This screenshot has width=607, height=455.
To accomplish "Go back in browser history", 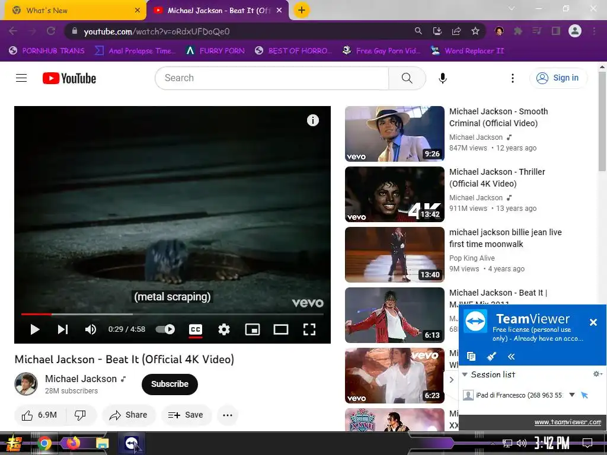I will click(13, 31).
